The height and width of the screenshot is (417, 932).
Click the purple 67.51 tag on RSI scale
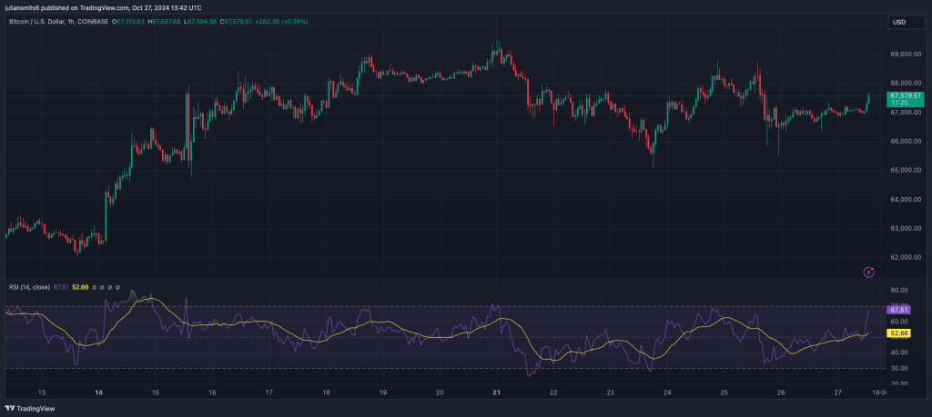(897, 310)
